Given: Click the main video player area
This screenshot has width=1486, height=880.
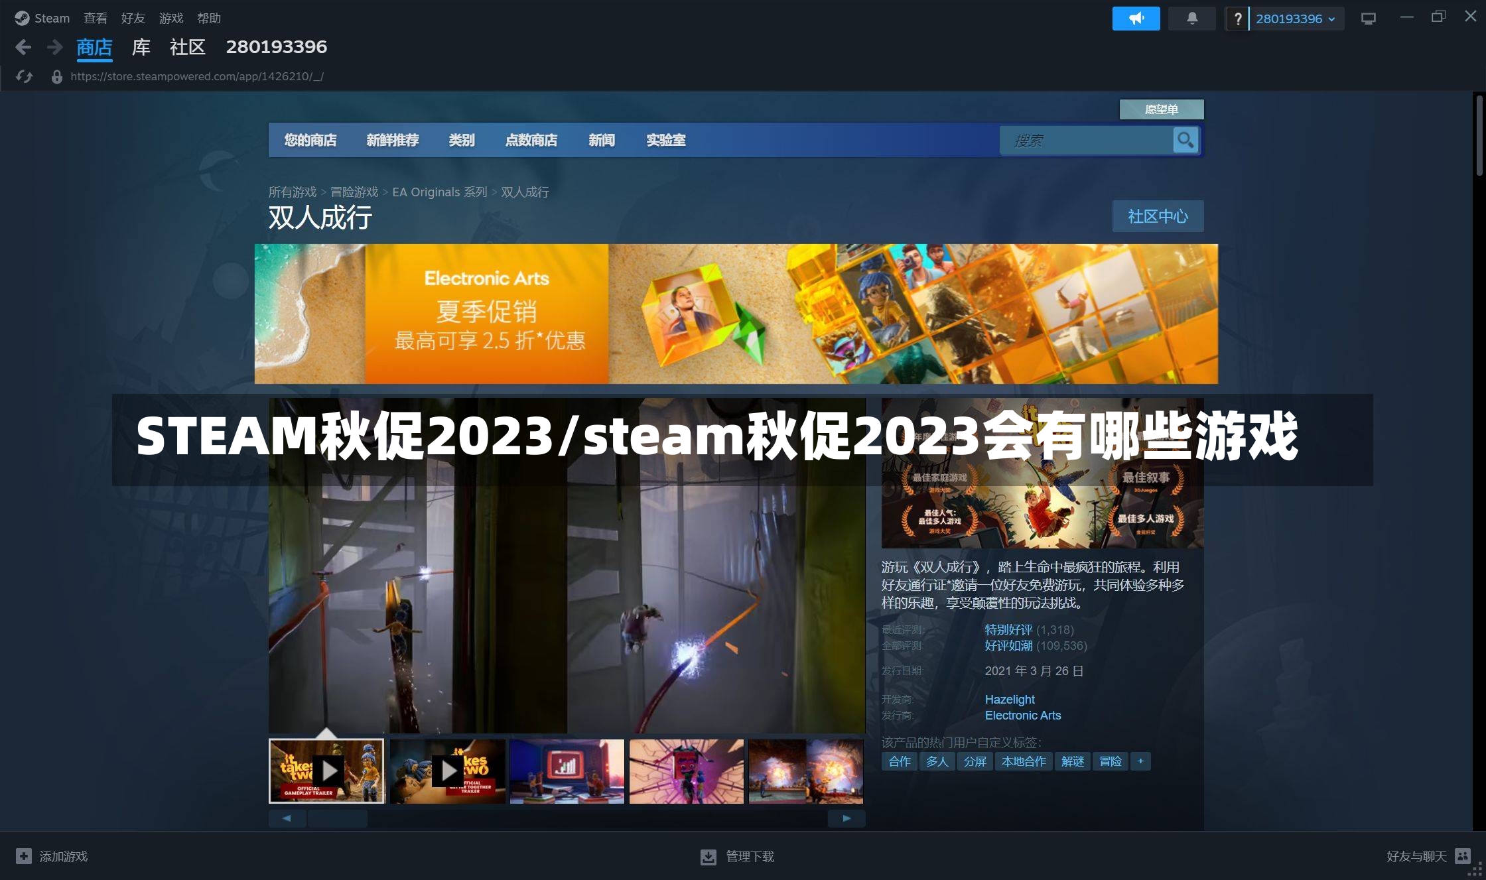Looking at the screenshot, I should click(x=567, y=565).
